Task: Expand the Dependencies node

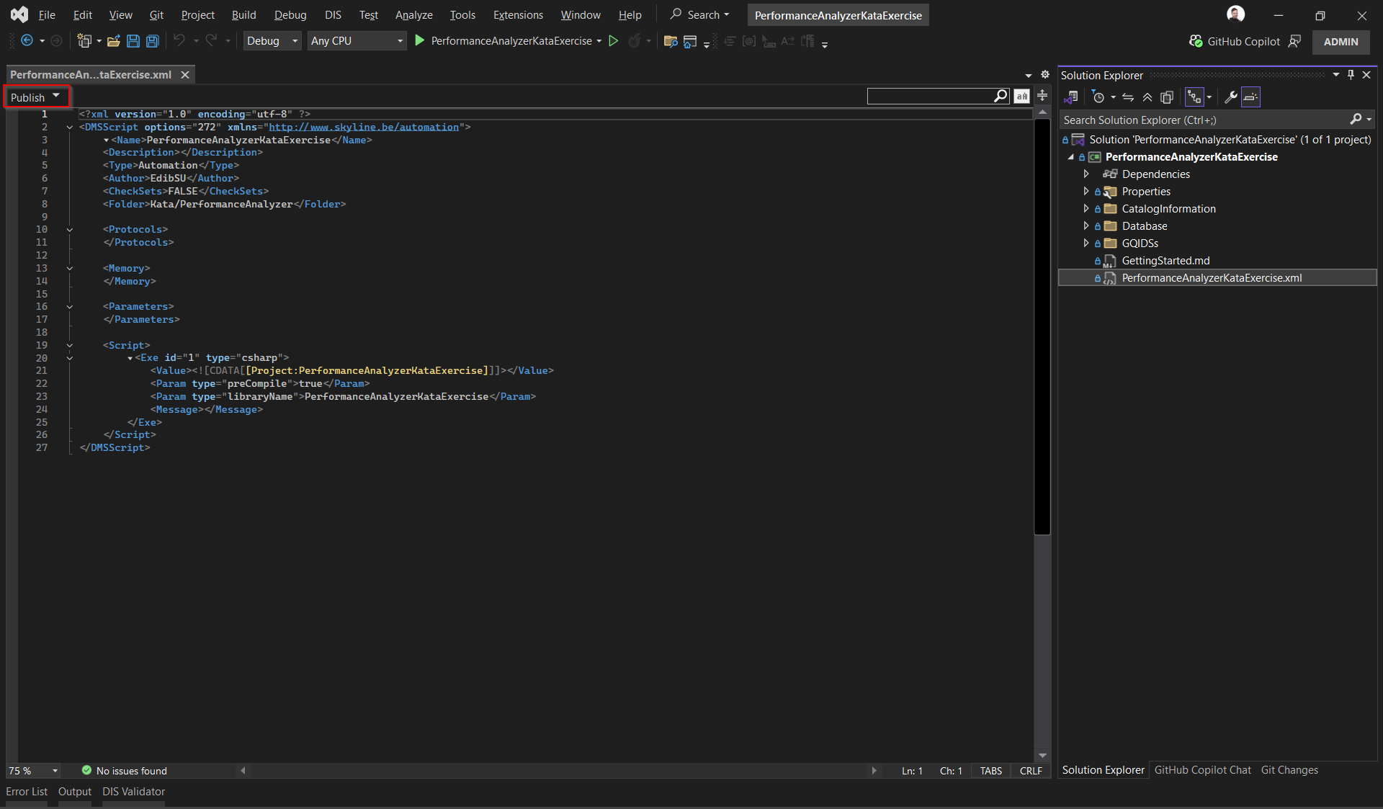Action: pos(1086,174)
